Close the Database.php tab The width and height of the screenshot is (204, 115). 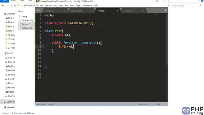[x=91, y=11]
